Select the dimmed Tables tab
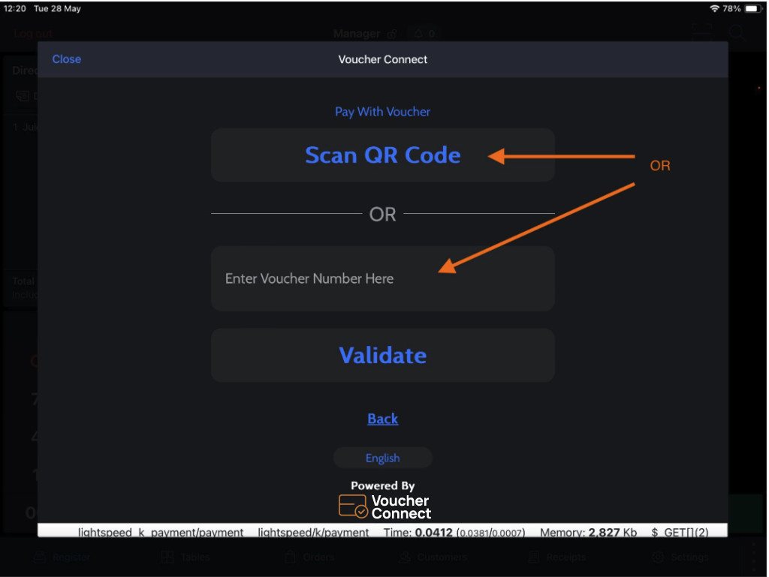This screenshot has height=577, width=769. (x=185, y=557)
